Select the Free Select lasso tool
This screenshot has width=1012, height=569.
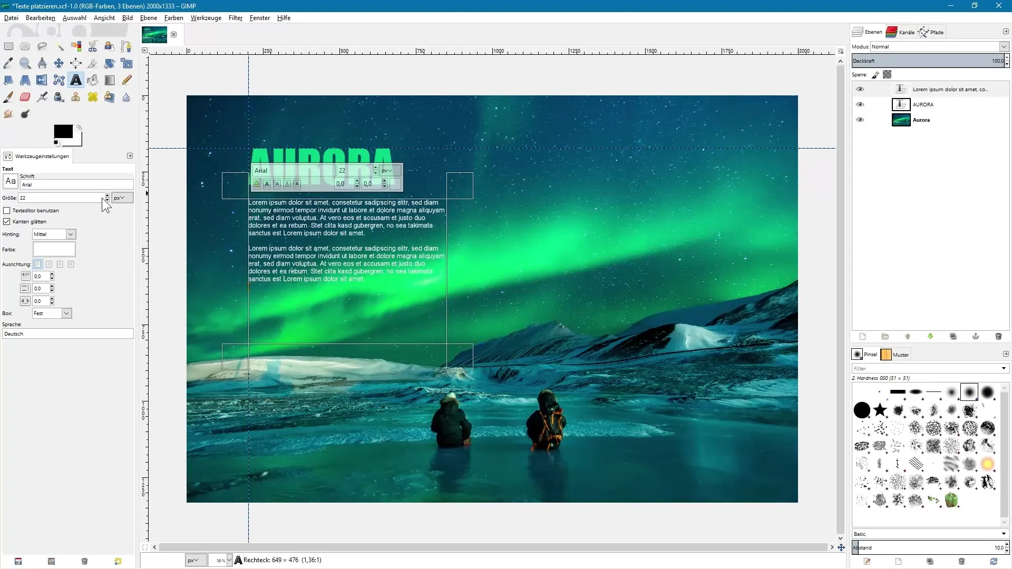(42, 46)
